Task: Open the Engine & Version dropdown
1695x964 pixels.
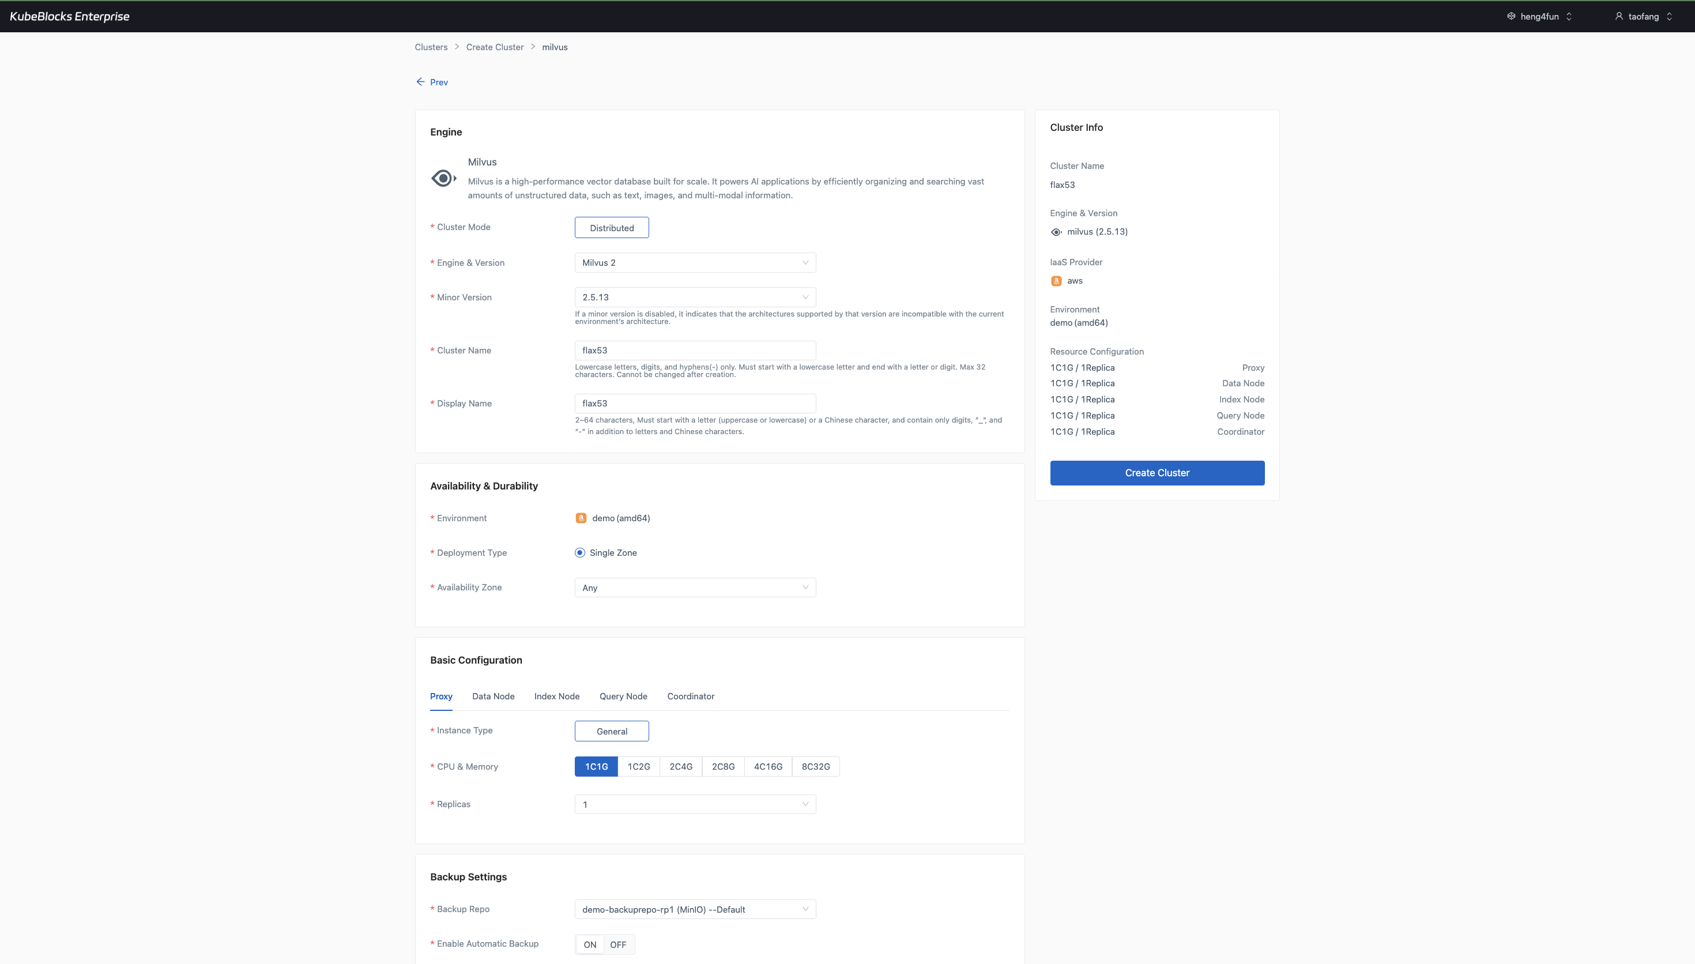Action: coord(695,263)
